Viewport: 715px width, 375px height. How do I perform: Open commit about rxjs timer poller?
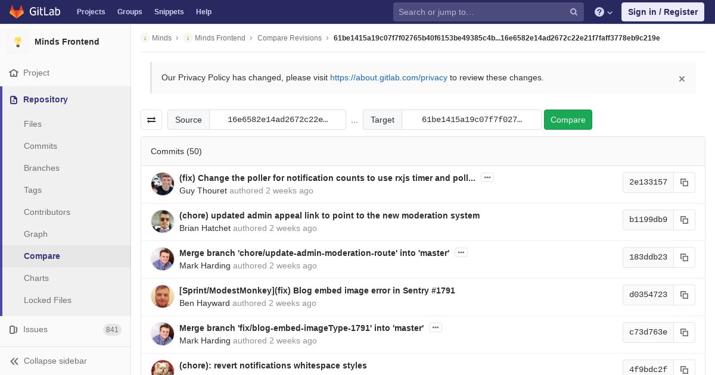tap(327, 178)
